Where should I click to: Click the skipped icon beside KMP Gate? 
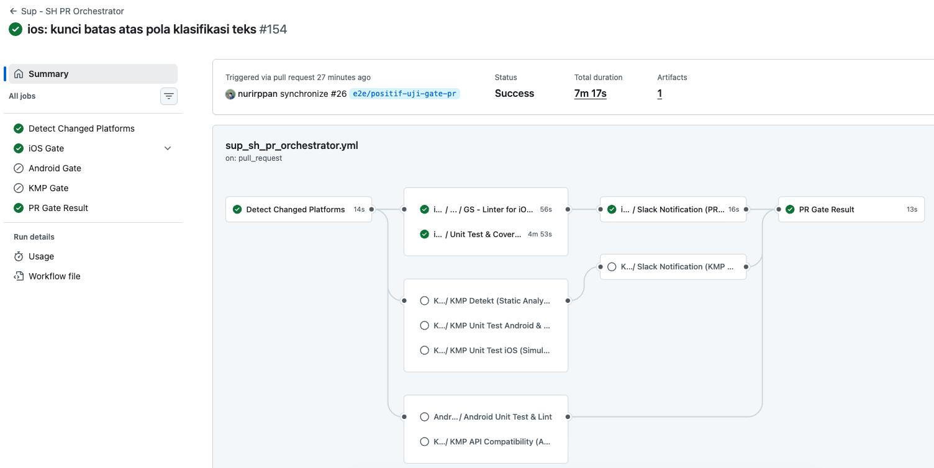(x=19, y=188)
